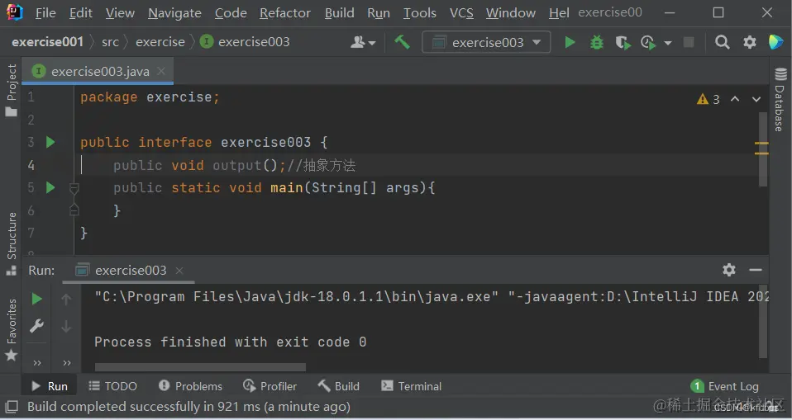The width and height of the screenshot is (792, 420).
Task: Click run gutter icon on line 5
Action: 50,187
